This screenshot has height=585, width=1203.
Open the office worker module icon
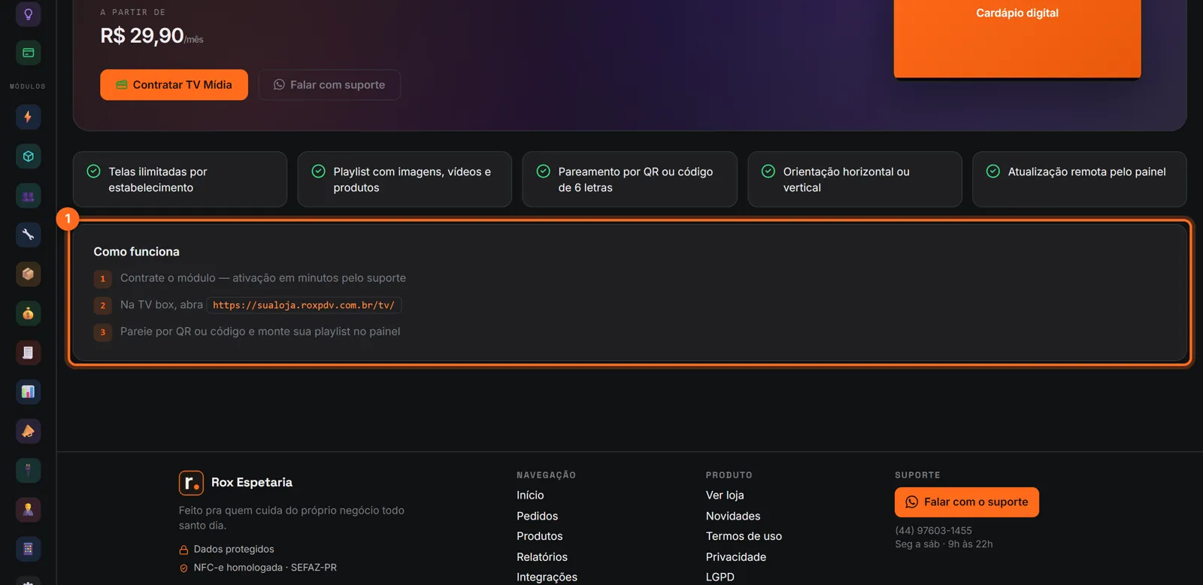28,510
